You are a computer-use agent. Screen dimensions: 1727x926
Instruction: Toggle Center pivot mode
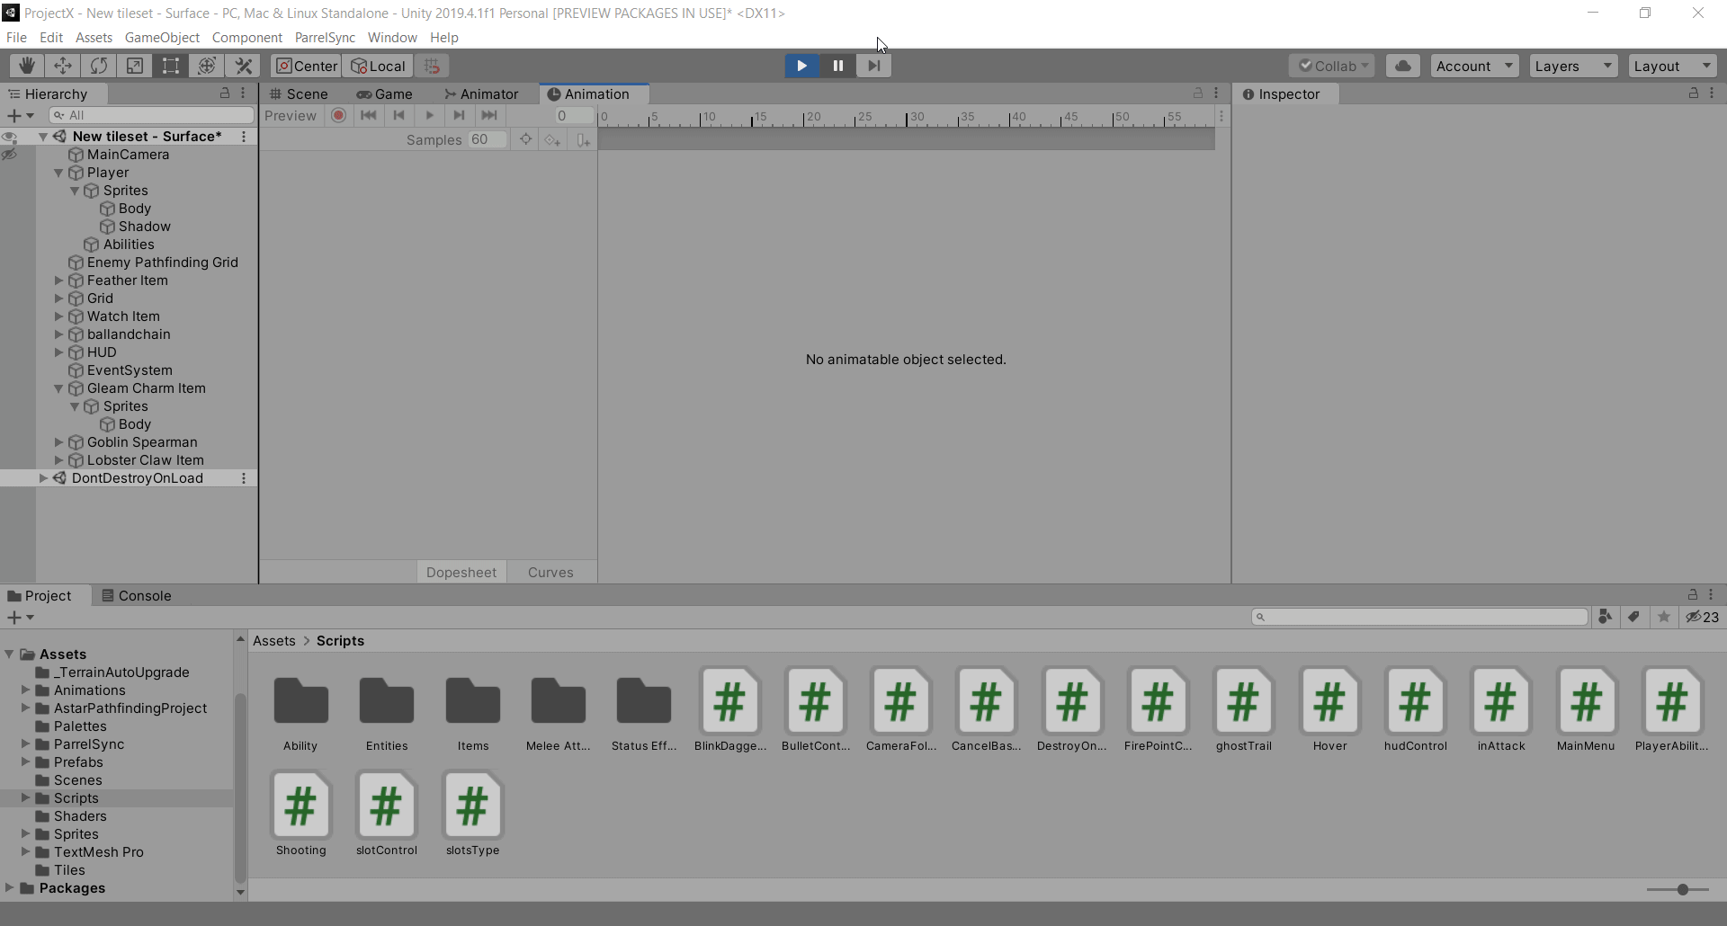click(x=307, y=66)
